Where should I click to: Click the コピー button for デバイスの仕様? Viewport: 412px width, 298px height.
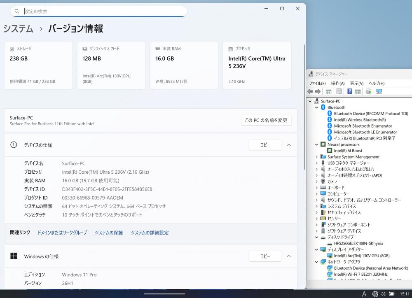(x=265, y=145)
